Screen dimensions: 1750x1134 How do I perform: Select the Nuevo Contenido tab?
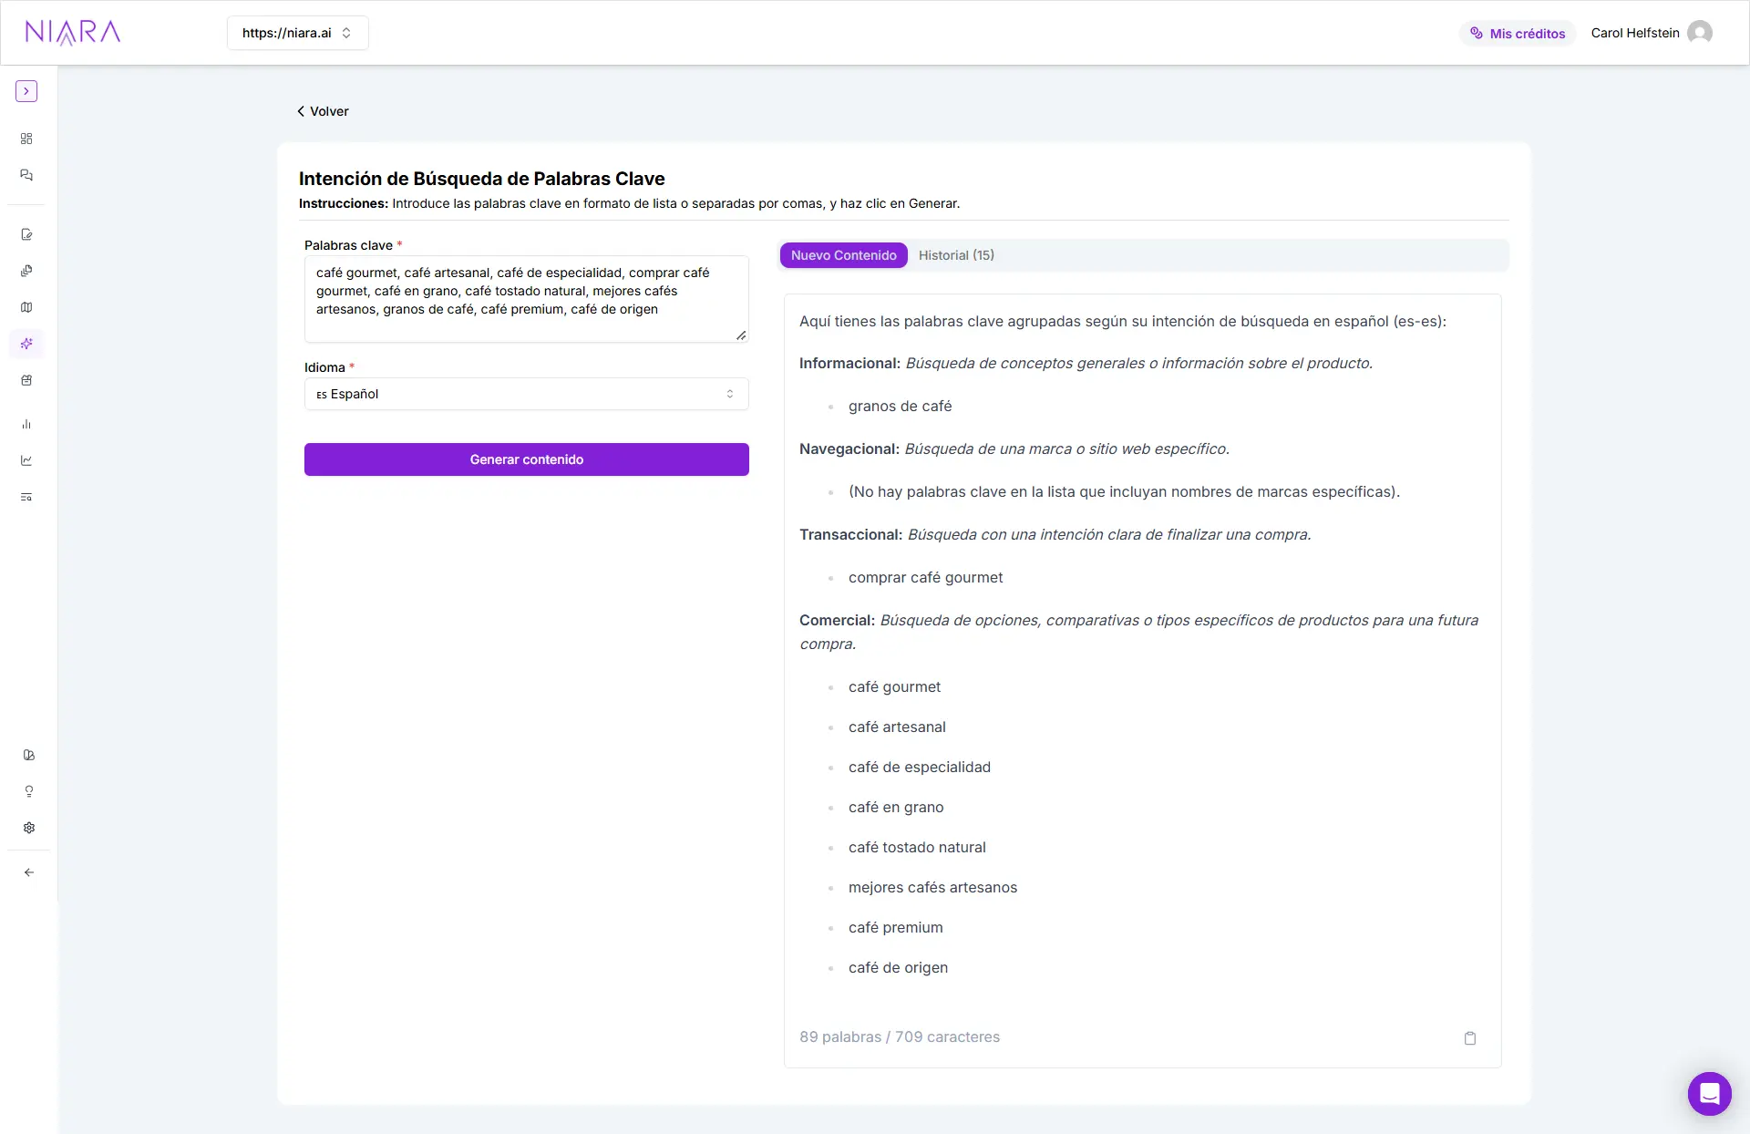pos(843,255)
